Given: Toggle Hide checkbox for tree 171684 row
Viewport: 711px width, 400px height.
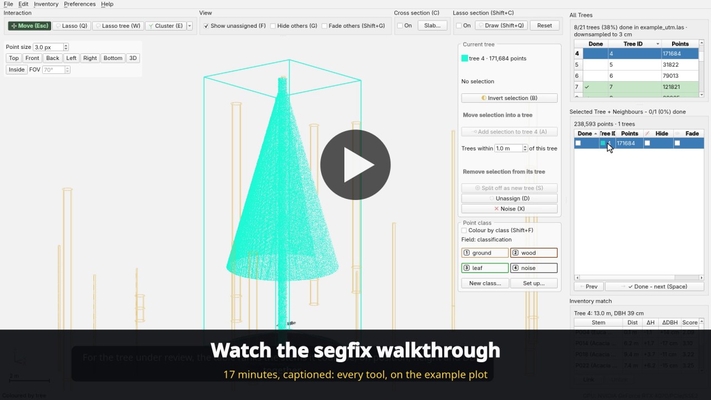Looking at the screenshot, I should [647, 143].
